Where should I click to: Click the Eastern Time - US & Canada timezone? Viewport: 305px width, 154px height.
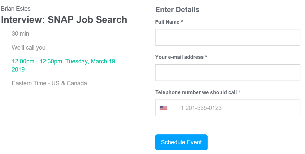coord(49,83)
